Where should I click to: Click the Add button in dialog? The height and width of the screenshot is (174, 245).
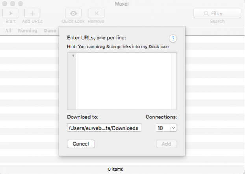pyautogui.click(x=167, y=144)
